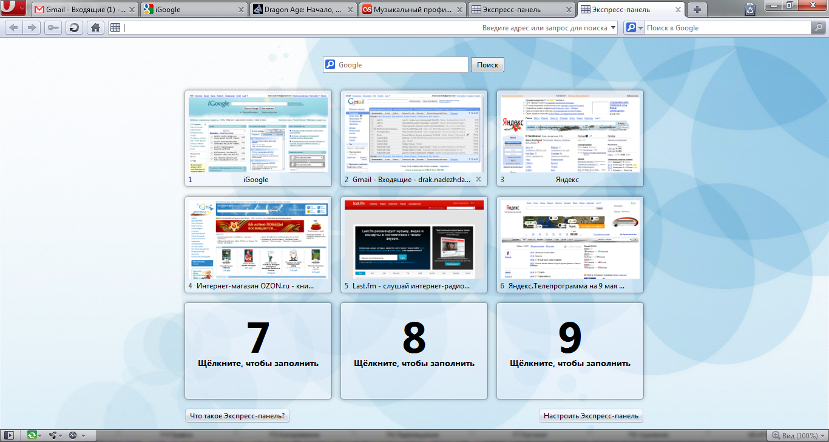Open the Яндекс speed dial thumbnail
The height and width of the screenshot is (442, 829).
[570, 139]
